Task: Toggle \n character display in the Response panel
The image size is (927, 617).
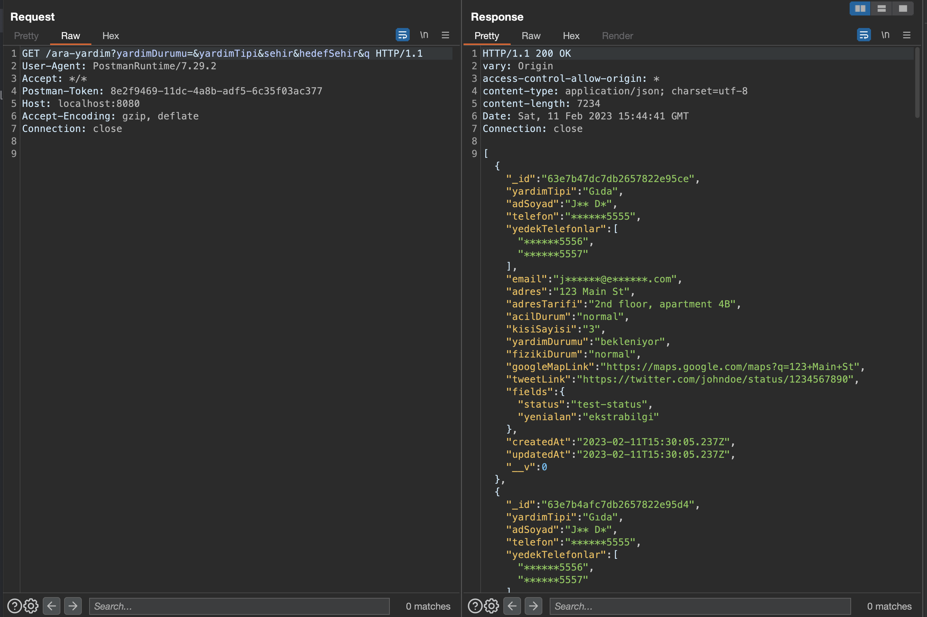Action: click(886, 35)
